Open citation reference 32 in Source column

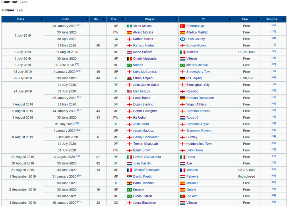(x=274, y=25)
